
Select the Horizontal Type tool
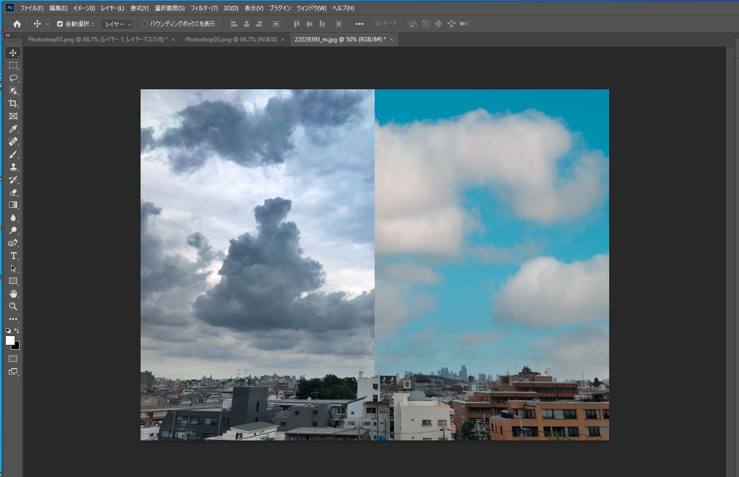pos(13,256)
